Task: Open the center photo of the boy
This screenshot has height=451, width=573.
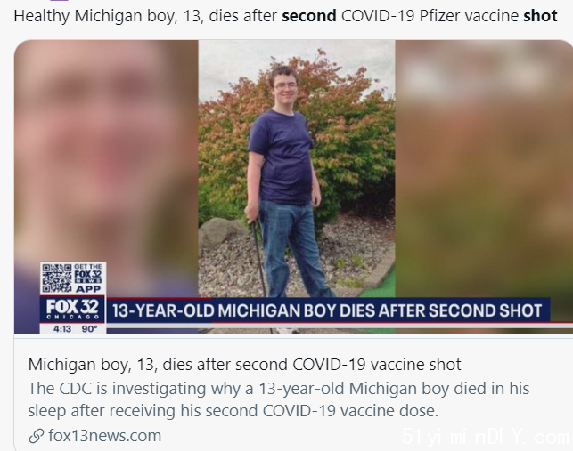Action: [x=297, y=186]
